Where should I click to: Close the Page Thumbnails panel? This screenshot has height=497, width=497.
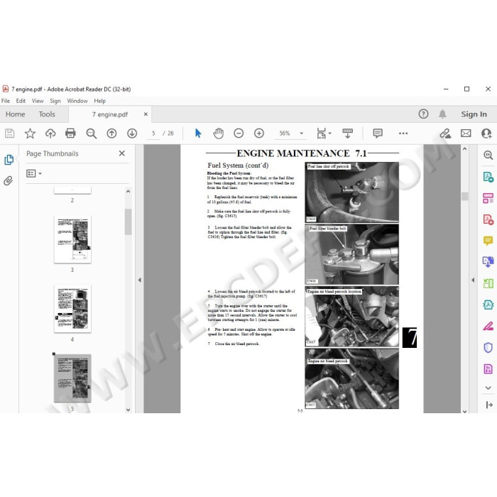coord(121,153)
